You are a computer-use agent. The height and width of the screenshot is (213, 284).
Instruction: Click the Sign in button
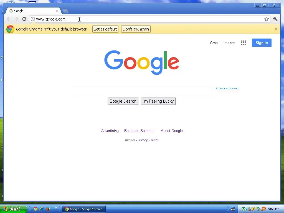(x=262, y=43)
